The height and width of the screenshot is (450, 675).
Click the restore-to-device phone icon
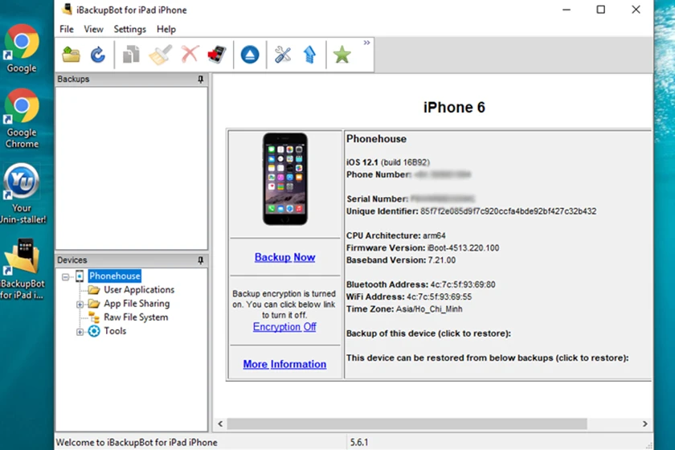point(217,55)
